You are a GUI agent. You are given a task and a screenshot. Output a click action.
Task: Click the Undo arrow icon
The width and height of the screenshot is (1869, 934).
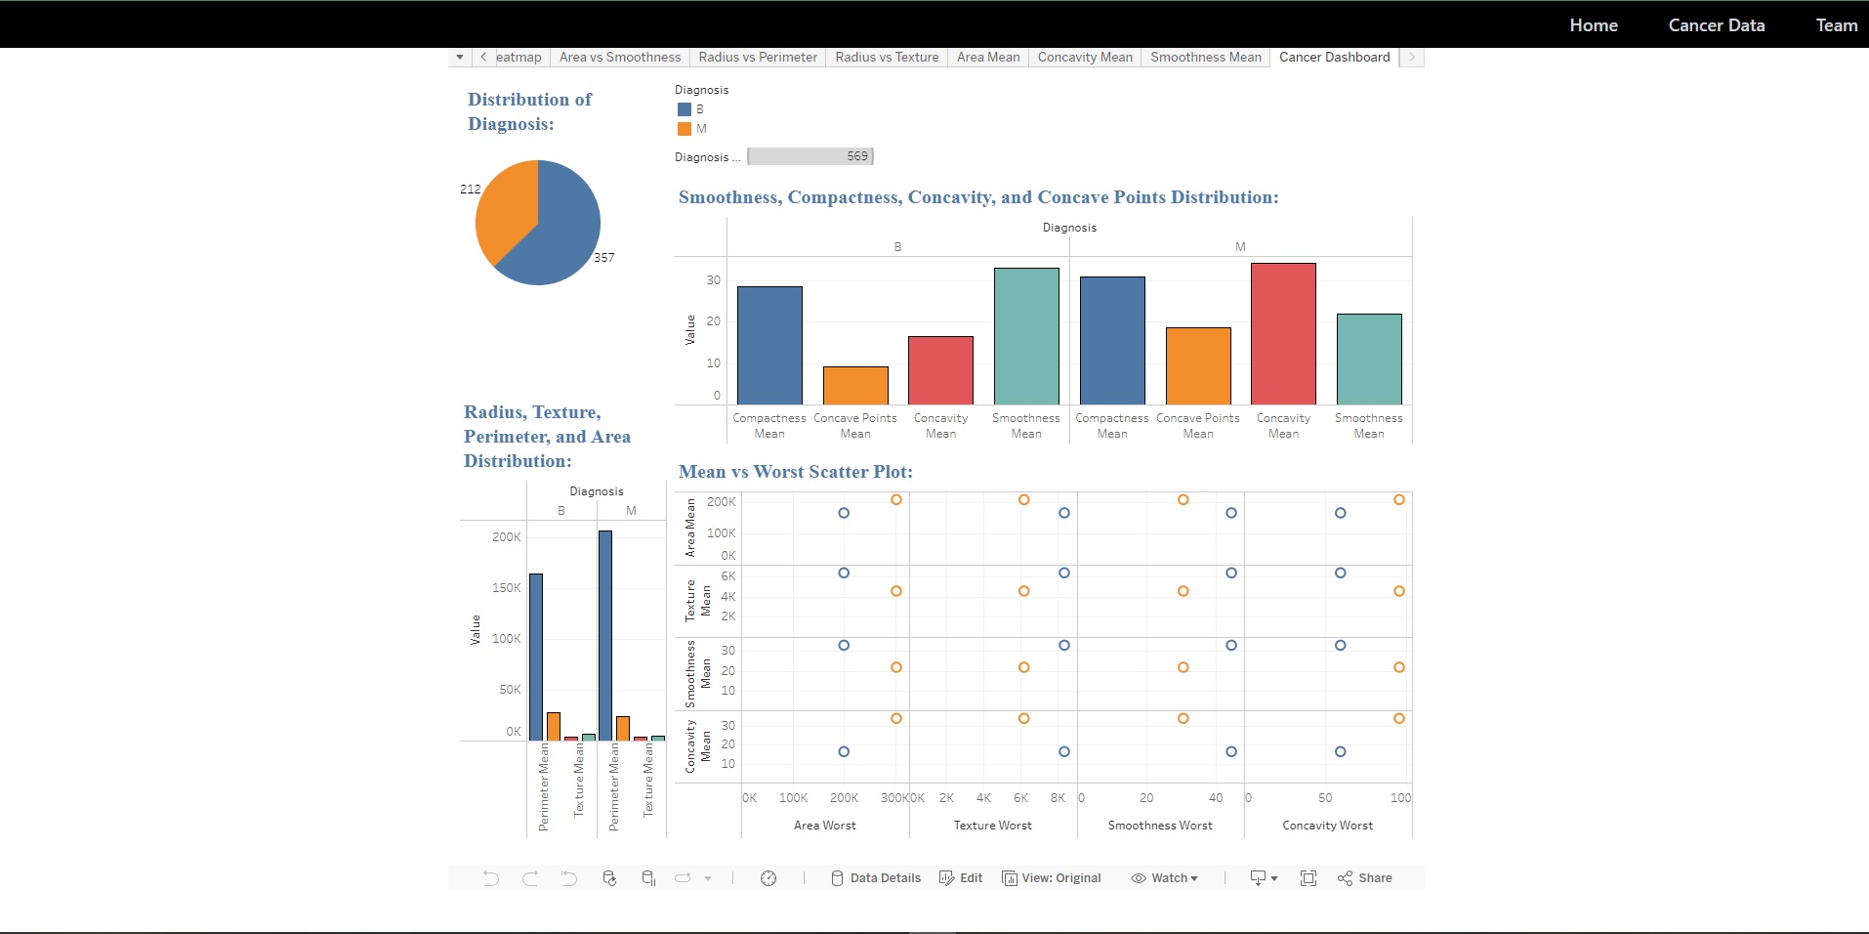point(491,878)
